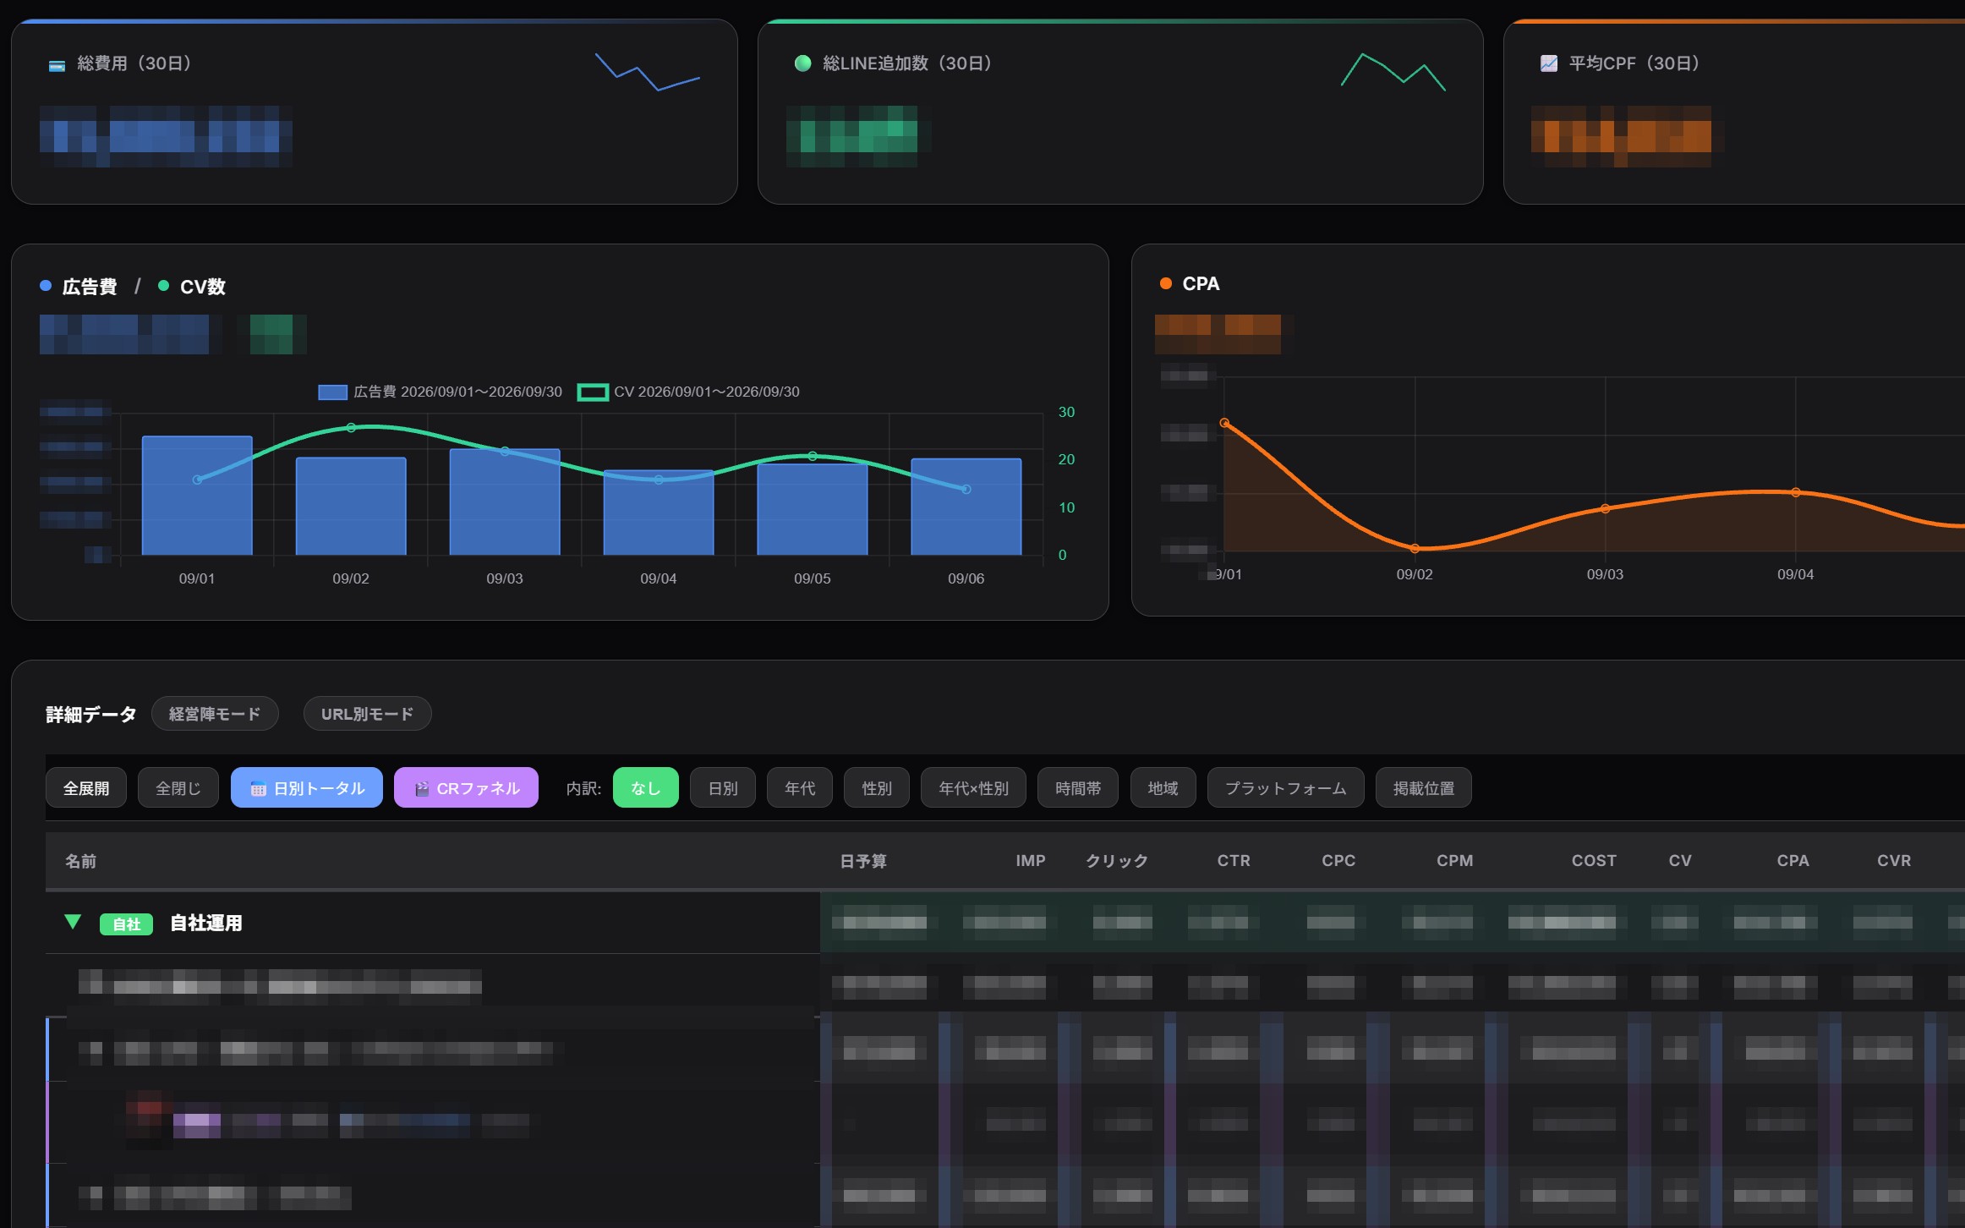Click the 09/05 CV line point
Image resolution: width=1965 pixels, height=1228 pixels.
(813, 457)
